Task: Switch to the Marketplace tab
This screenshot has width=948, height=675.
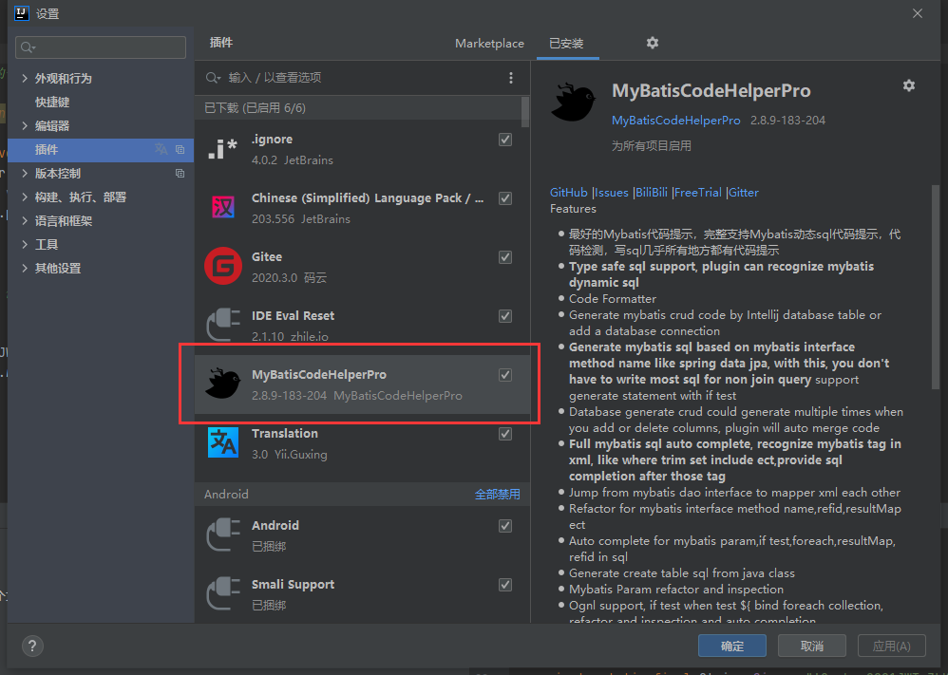Action: pyautogui.click(x=489, y=44)
